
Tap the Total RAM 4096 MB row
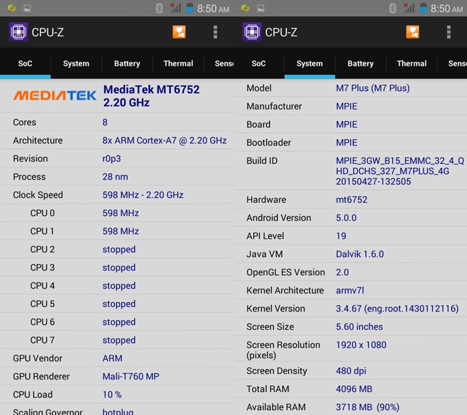click(350, 389)
